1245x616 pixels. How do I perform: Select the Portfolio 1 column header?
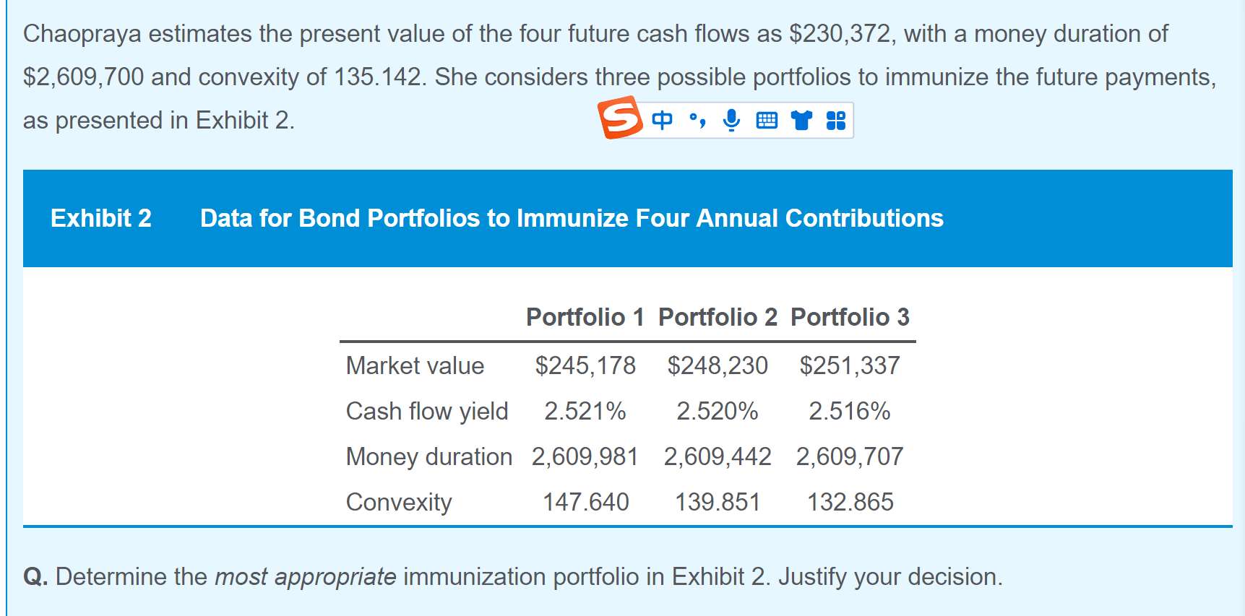pos(585,317)
